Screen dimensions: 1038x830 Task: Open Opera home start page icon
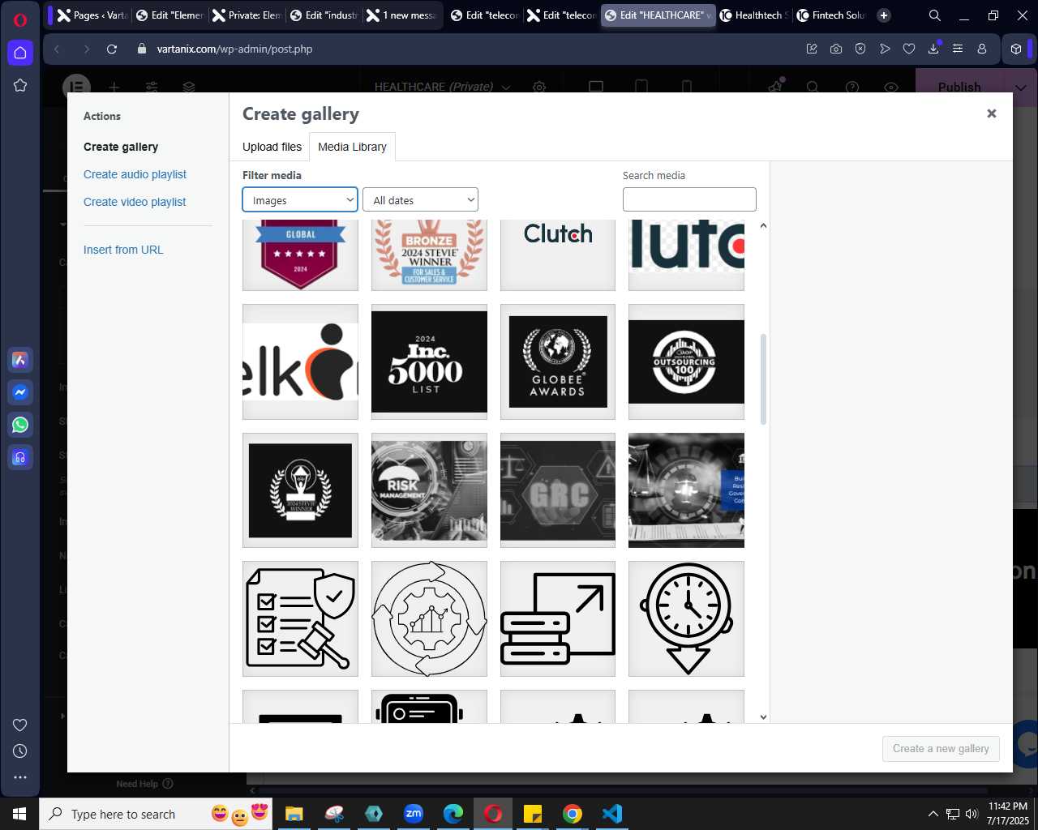point(20,53)
